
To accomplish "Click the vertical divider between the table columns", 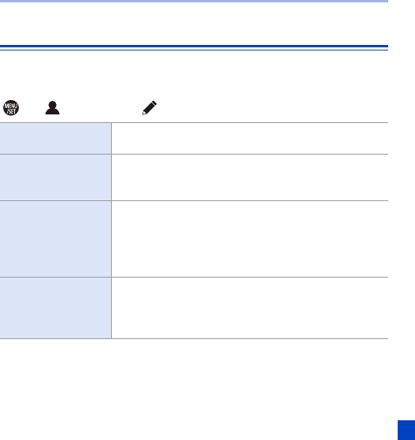I will click(x=112, y=231).
